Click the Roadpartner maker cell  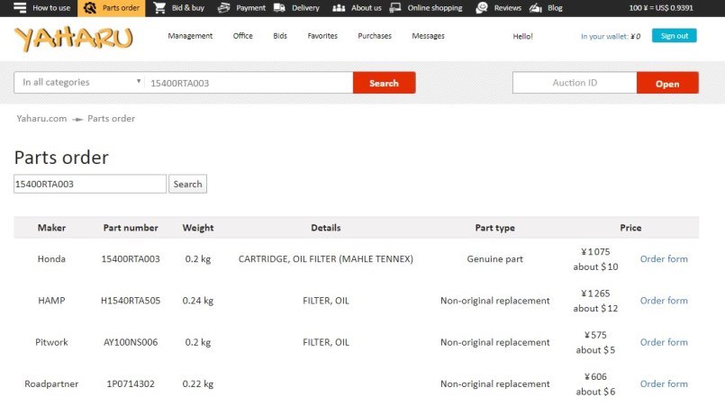coord(51,384)
